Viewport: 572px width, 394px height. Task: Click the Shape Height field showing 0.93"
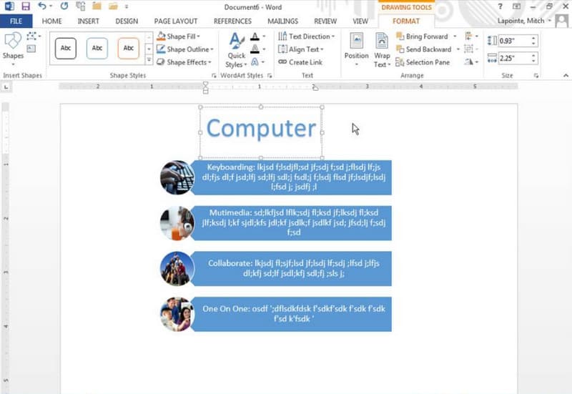[513, 41]
